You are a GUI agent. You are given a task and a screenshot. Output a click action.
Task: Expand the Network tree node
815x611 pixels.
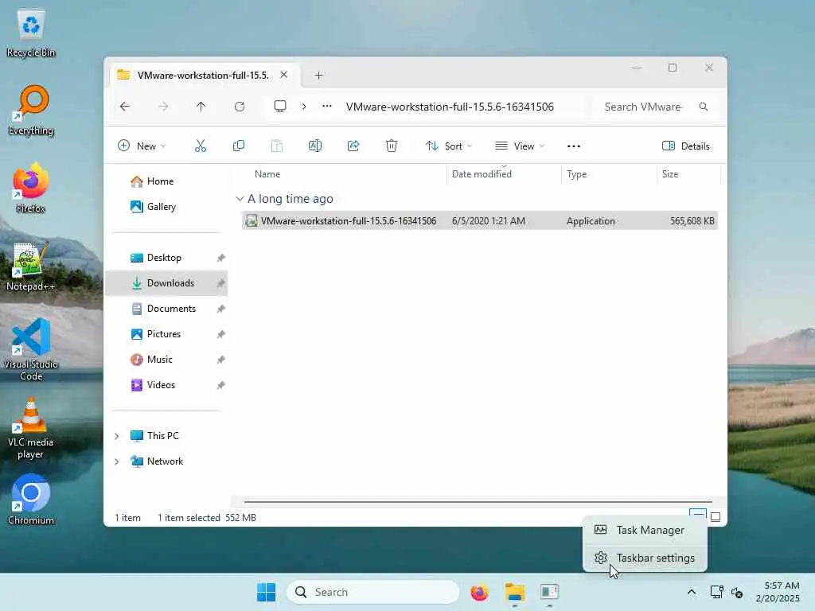point(117,461)
